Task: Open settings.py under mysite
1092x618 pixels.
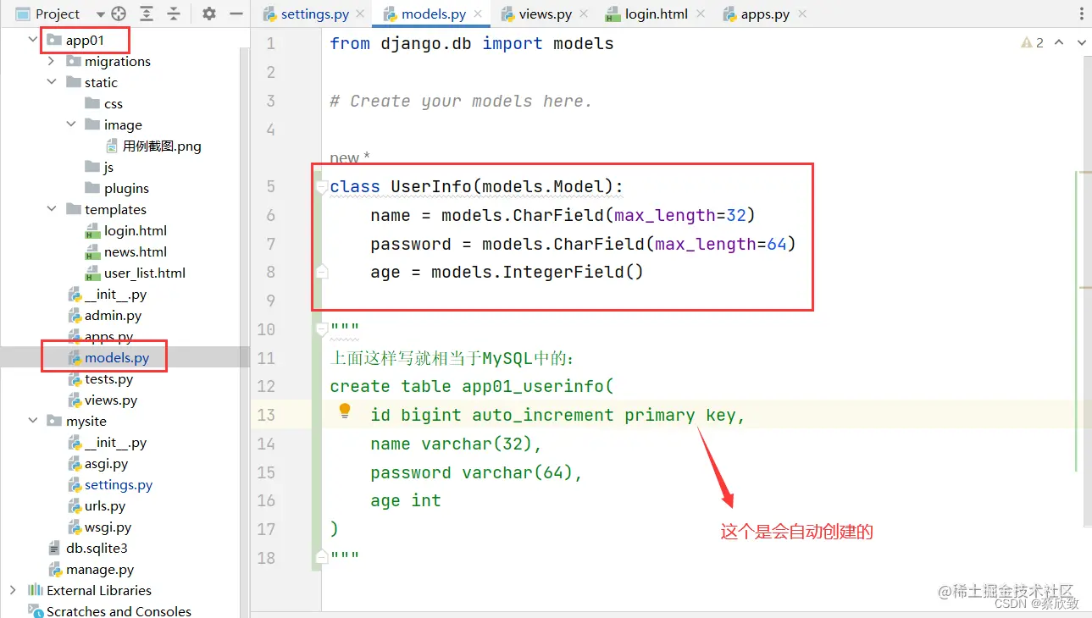Action: click(110, 484)
